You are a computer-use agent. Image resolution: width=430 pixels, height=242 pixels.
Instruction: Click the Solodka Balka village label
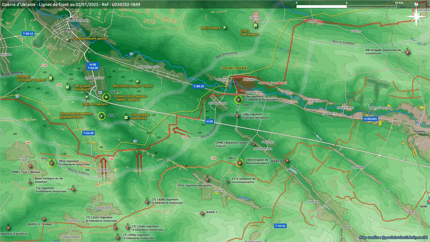point(70,237)
